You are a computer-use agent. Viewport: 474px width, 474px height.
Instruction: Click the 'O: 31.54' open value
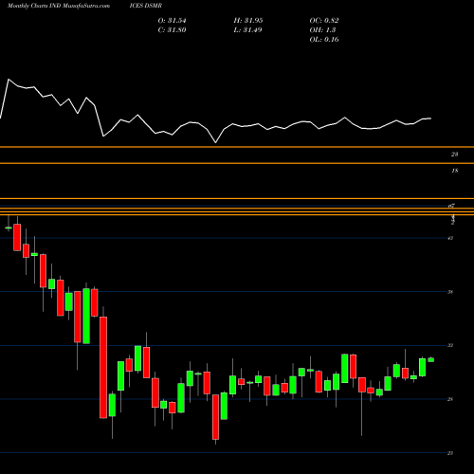click(x=172, y=21)
